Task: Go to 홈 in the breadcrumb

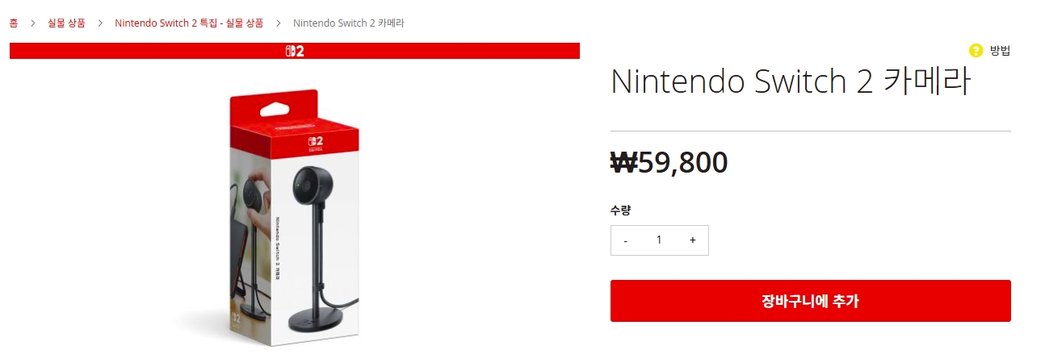Action: click(14, 23)
